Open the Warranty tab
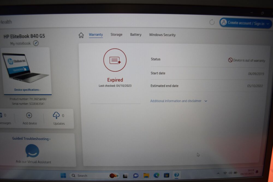The width and height of the screenshot is (273, 182). tap(96, 34)
